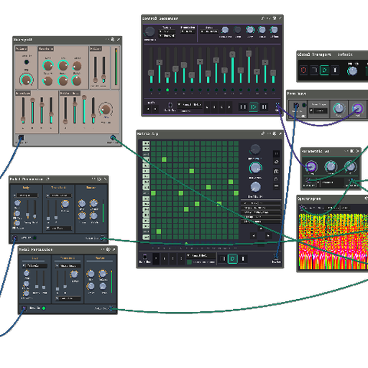Click the link icon on Control Sequencer title bar

click(x=262, y=18)
